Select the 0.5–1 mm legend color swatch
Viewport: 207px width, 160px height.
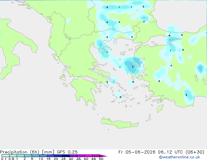[13, 156]
